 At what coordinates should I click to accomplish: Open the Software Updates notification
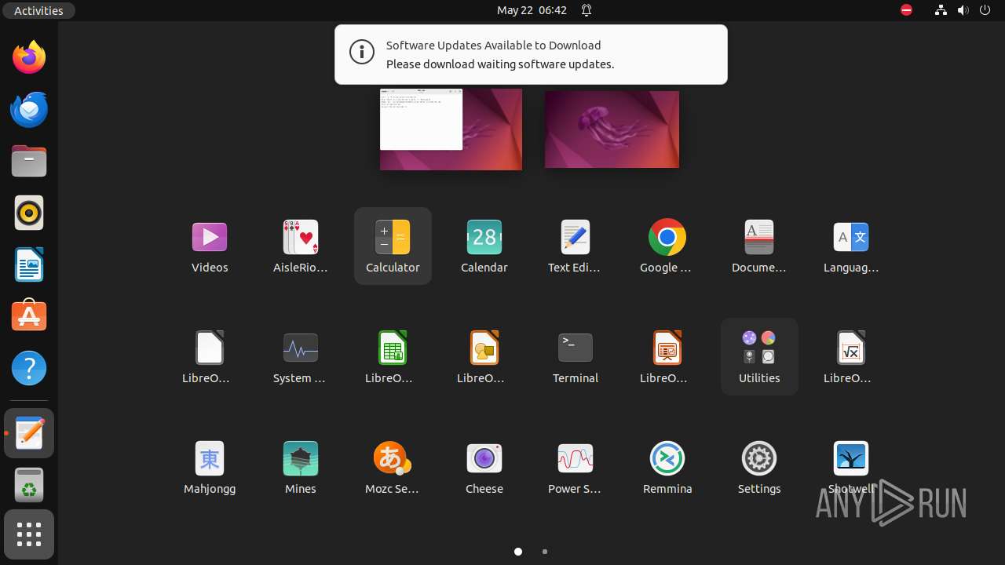pos(531,54)
